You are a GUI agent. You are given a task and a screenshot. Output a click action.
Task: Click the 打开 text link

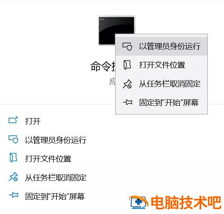point(33,121)
